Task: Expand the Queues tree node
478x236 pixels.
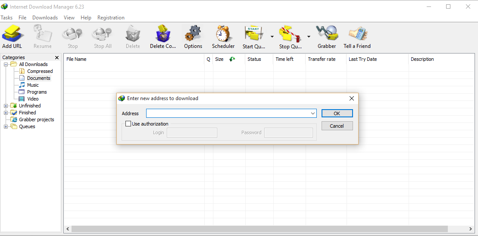Action: click(x=6, y=127)
